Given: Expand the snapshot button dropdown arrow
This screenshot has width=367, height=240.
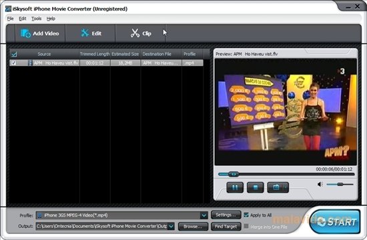Looking at the screenshot, I should (x=286, y=187).
